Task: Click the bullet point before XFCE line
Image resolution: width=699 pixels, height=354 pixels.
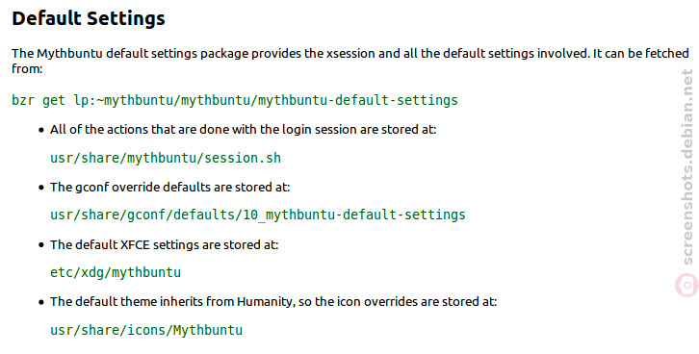Action: click(41, 245)
